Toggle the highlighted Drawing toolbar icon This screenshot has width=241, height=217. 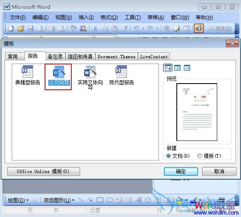pos(198,28)
